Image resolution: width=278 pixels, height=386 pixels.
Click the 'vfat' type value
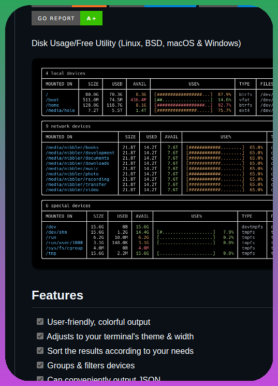point(244,100)
